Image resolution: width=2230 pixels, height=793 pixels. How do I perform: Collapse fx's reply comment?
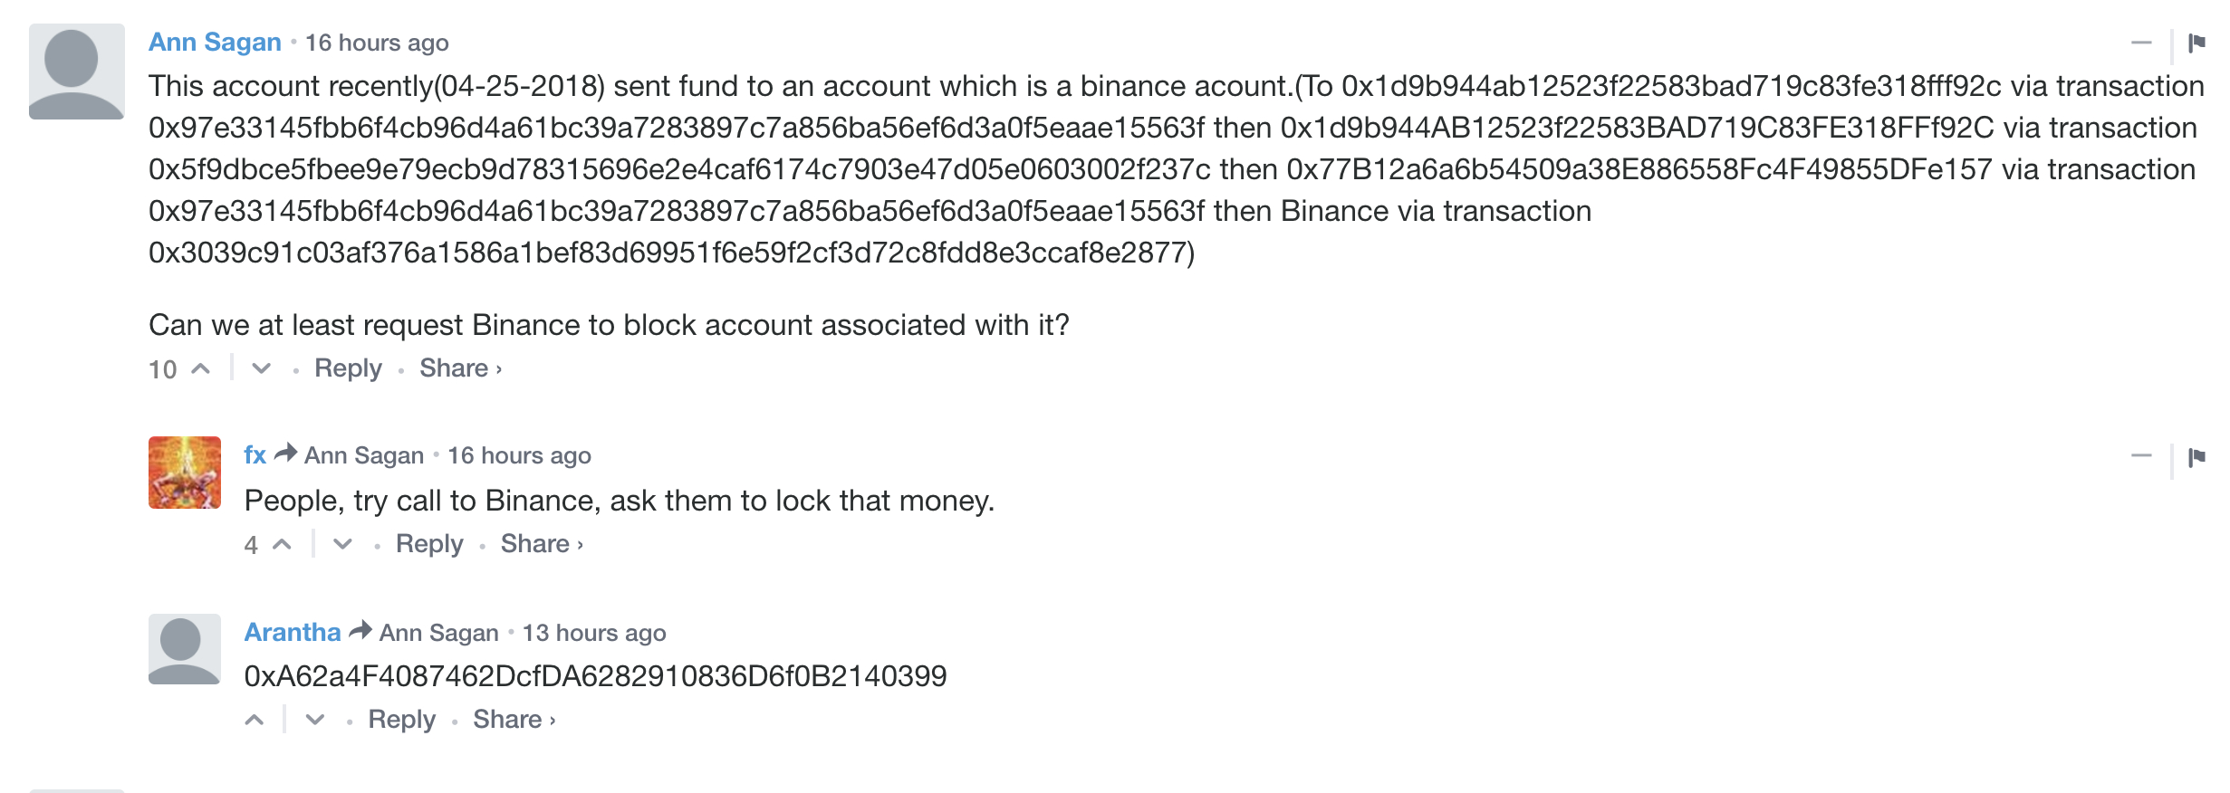[x=2141, y=455]
